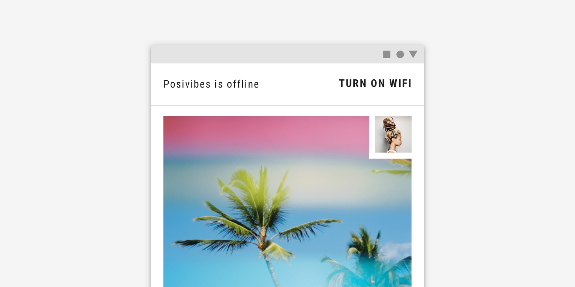Screen dimensions: 575x287
Task: Tap the TURN ON WIFI button
Action: pyautogui.click(x=375, y=83)
